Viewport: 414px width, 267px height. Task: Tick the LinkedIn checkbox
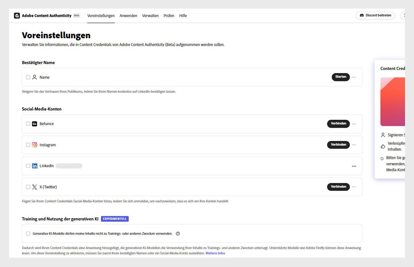click(28, 166)
